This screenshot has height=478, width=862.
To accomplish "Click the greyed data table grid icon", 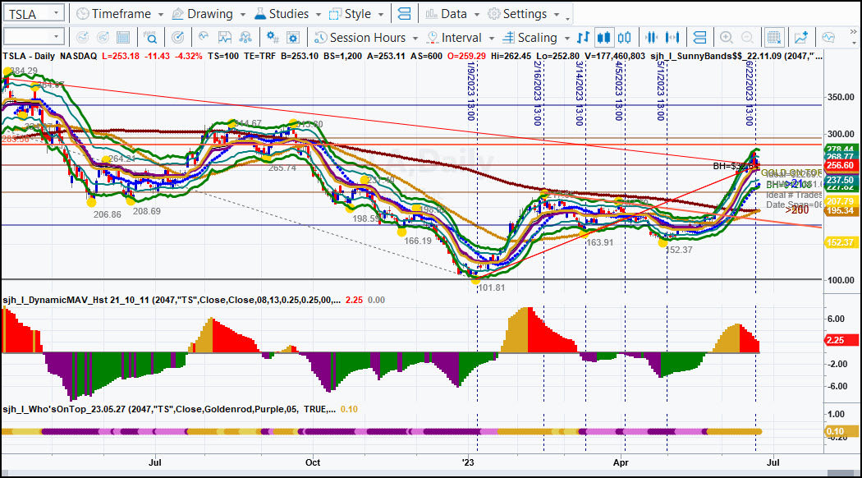I will click(123, 38).
